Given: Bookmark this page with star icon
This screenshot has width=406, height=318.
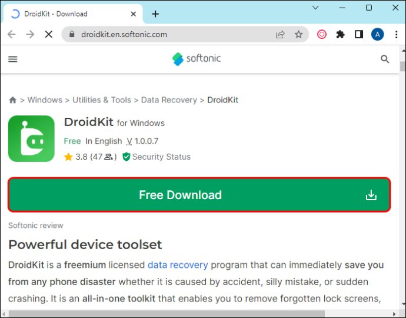Looking at the screenshot, I should click(298, 34).
